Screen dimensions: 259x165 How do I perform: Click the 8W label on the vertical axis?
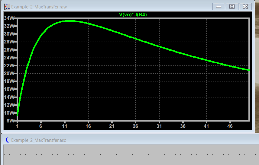point(10,121)
